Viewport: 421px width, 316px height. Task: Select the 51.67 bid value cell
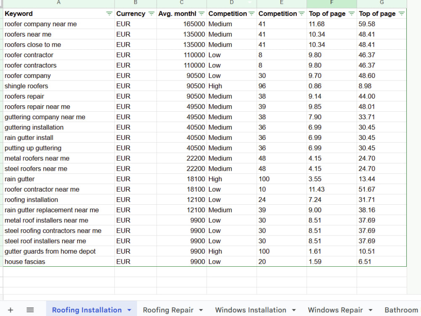pos(382,190)
